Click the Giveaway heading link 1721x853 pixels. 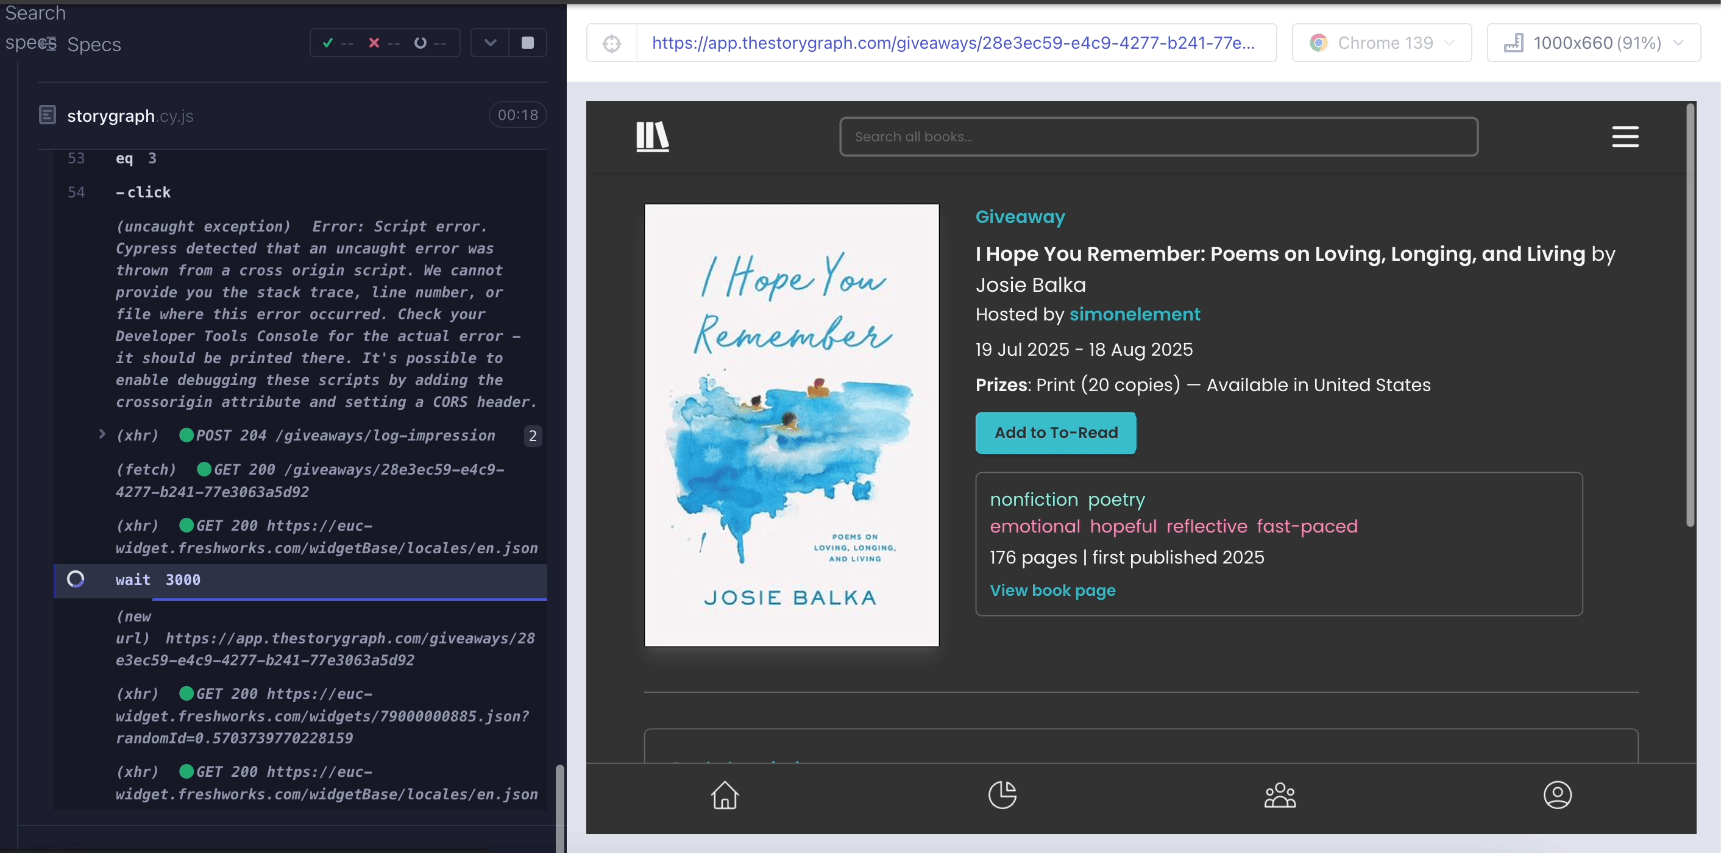click(x=1020, y=217)
